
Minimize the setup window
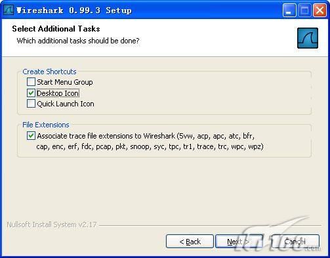pyautogui.click(x=289, y=10)
